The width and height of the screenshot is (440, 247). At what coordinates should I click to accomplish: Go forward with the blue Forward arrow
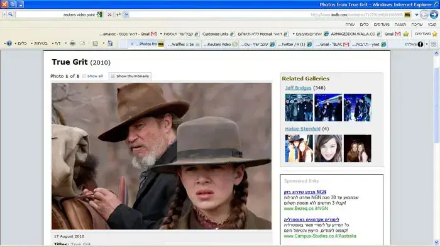(434, 14)
